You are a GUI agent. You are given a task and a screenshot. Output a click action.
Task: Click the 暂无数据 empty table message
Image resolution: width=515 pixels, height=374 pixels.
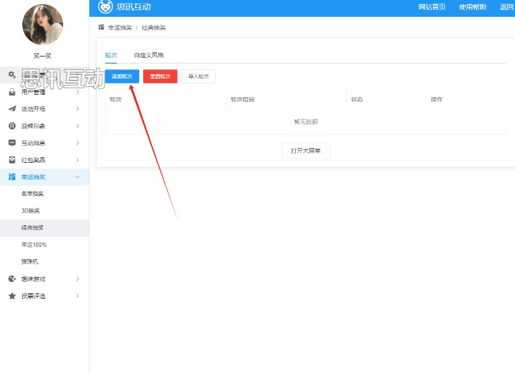(x=306, y=122)
